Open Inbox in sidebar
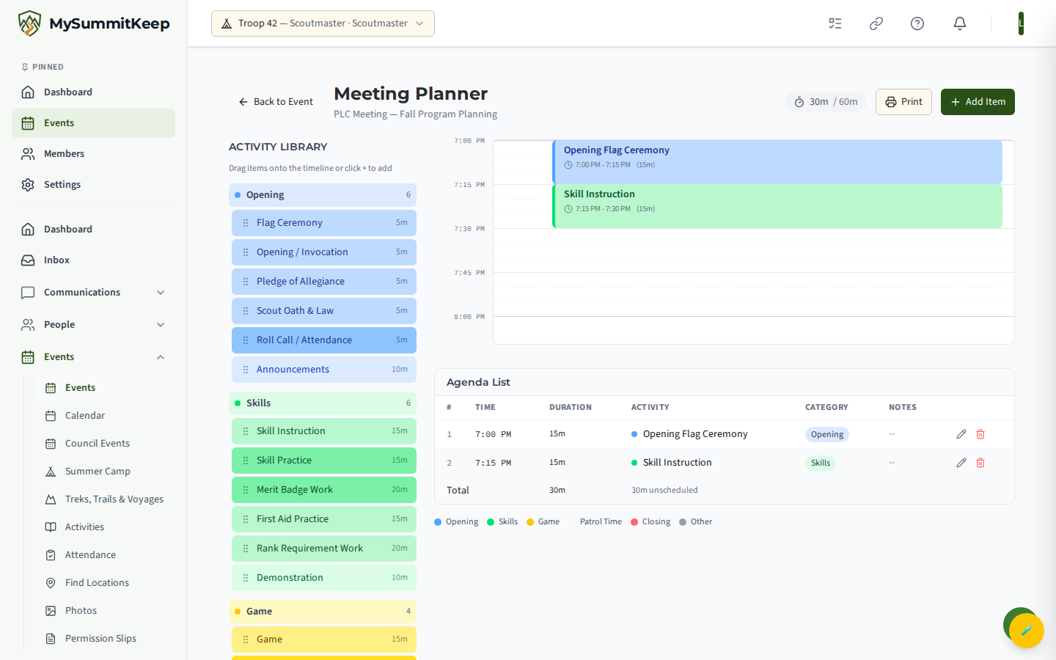 pyautogui.click(x=93, y=260)
